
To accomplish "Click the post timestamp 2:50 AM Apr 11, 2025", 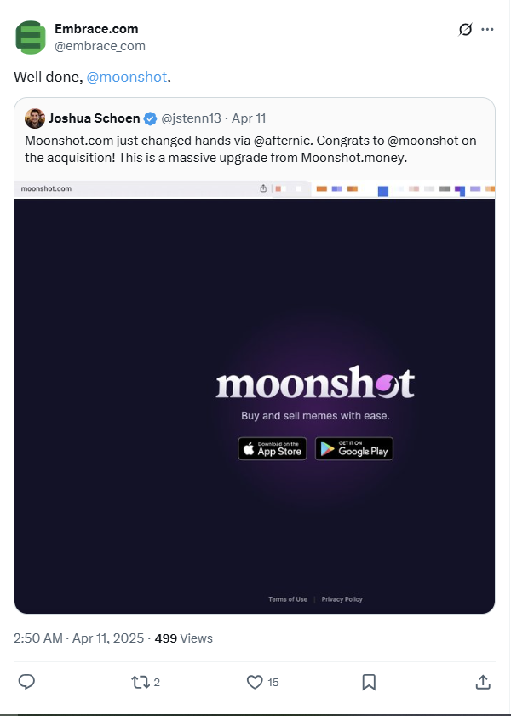I will tap(78, 638).
